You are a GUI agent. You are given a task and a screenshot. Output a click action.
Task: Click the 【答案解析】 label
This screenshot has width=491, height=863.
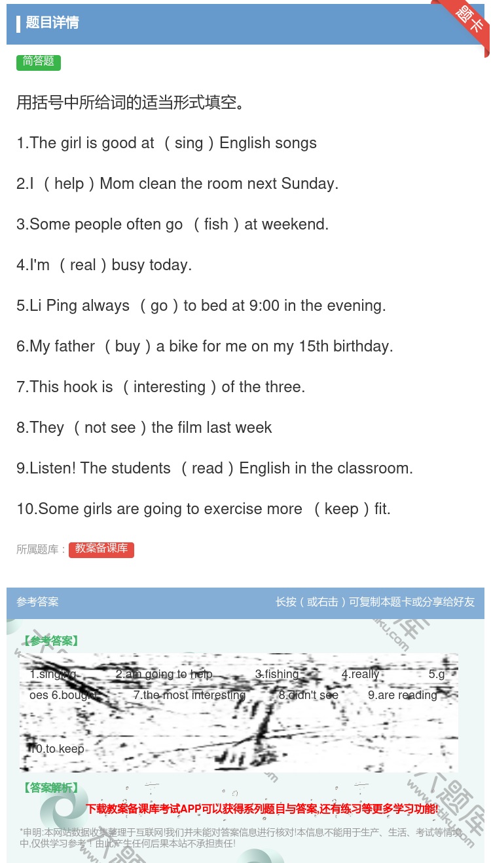[50, 788]
